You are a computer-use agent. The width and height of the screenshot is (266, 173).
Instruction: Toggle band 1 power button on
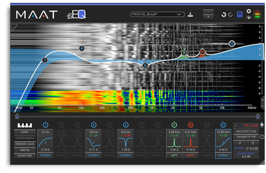(46, 125)
